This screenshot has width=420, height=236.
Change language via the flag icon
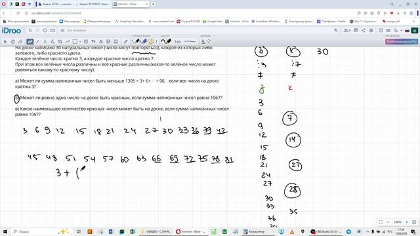click(x=407, y=31)
